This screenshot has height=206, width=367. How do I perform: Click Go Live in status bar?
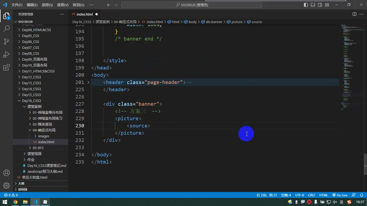[x=340, y=195]
